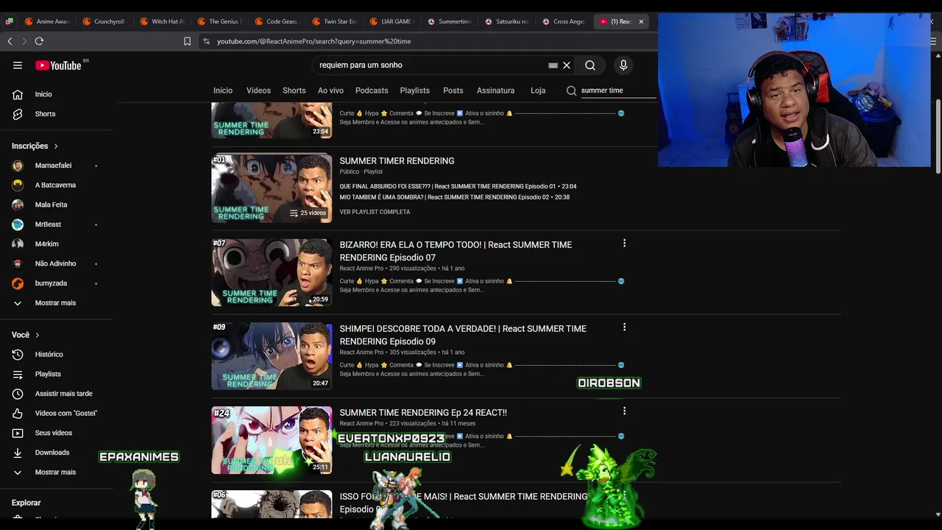Go to YouTube home via logo

[58, 66]
